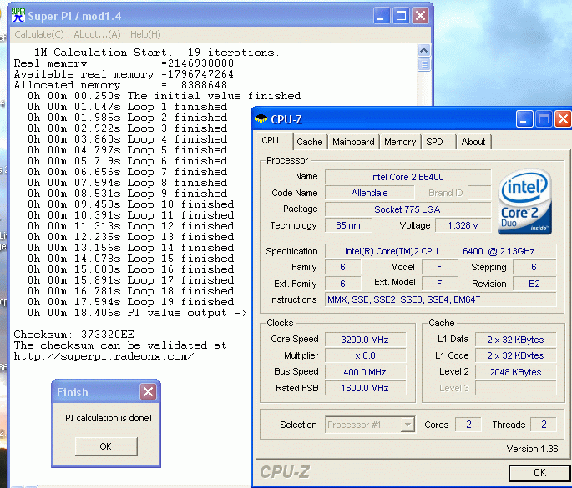
Task: Click the Model value F
Action: click(x=439, y=267)
